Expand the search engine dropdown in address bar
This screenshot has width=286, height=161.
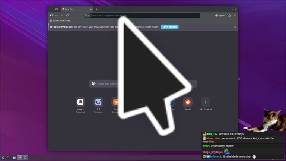[87, 15]
